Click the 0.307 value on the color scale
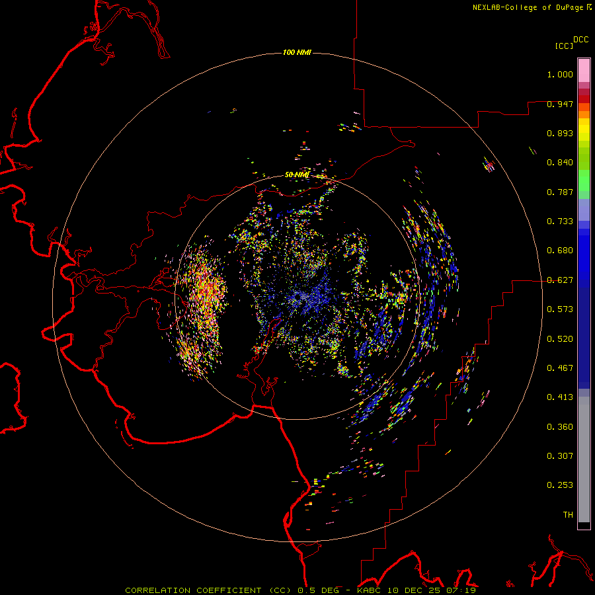595x595 pixels. pyautogui.click(x=560, y=456)
